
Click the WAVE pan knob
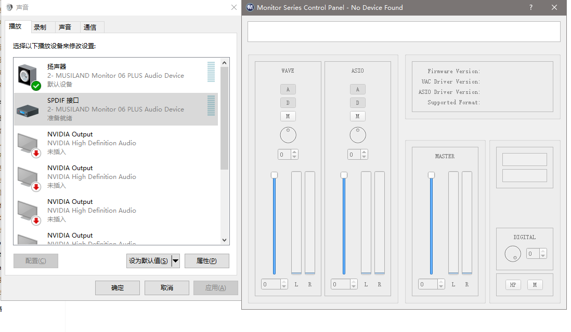(288, 135)
